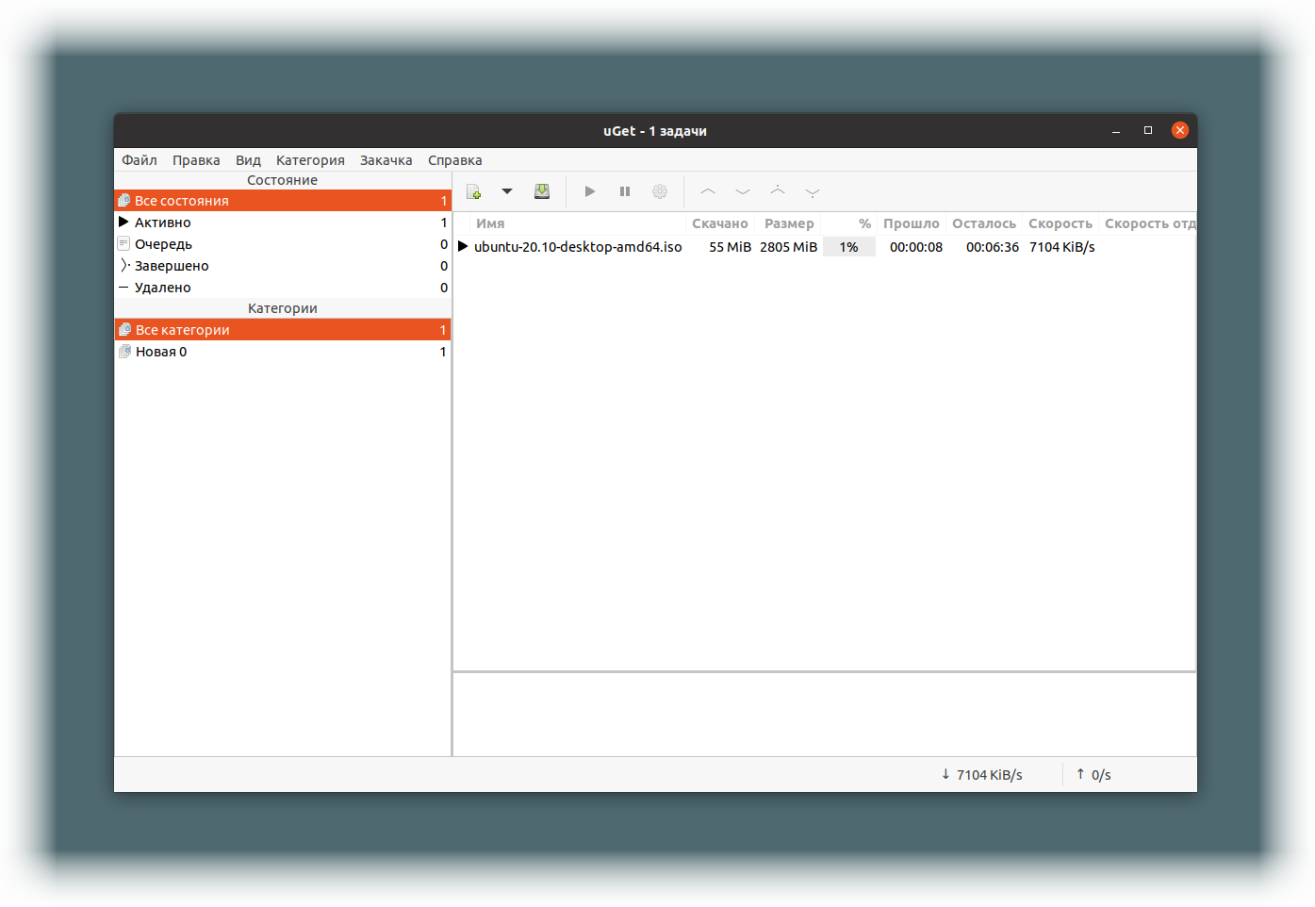Open the Категория menu
This screenshot has width=1315, height=907.
(x=310, y=160)
